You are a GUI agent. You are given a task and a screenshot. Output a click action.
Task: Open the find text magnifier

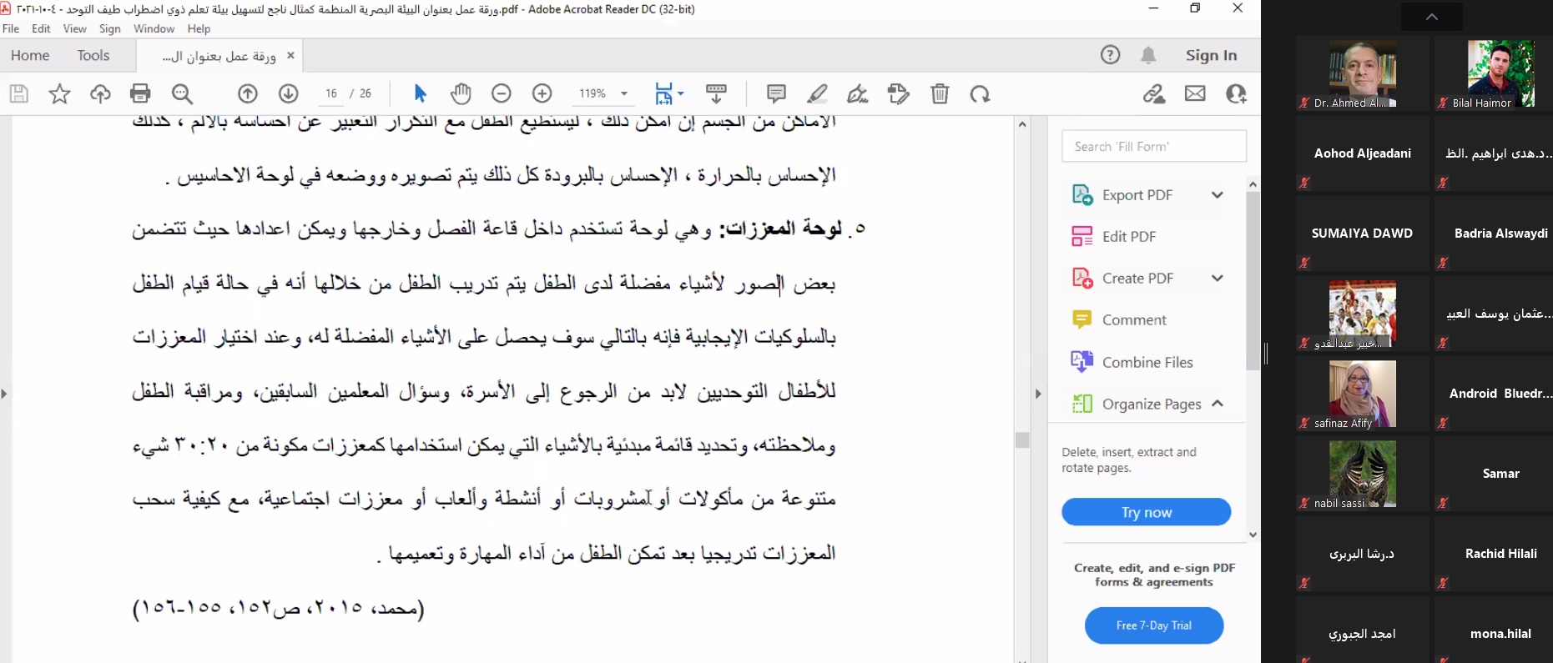tap(182, 93)
